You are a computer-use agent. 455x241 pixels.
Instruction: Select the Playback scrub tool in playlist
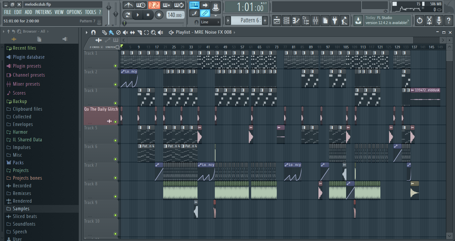click(x=160, y=32)
